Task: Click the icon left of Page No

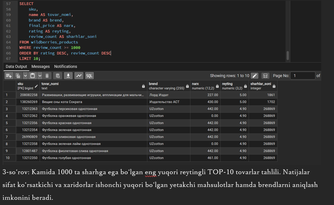Action: coord(265,75)
